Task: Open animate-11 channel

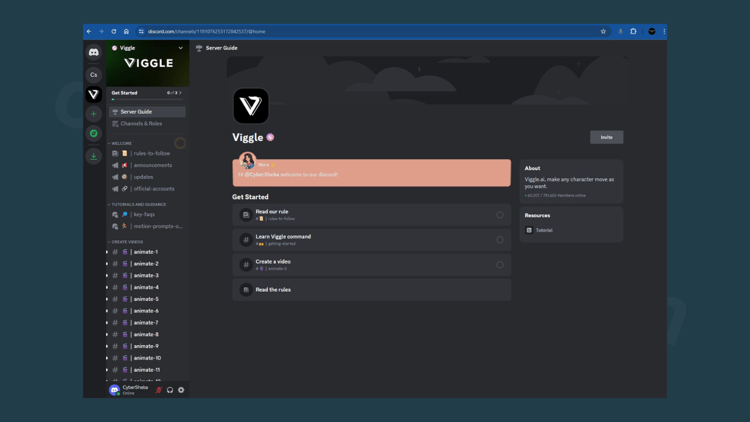Action: (x=147, y=370)
